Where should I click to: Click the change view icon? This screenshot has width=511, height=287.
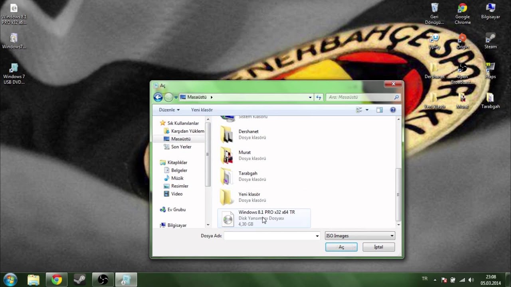[x=359, y=110]
